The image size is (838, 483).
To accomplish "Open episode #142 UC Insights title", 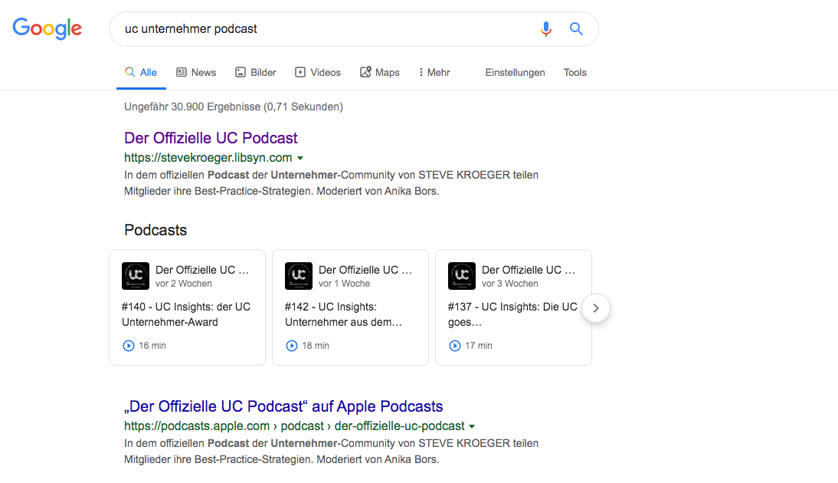I will pos(344,314).
